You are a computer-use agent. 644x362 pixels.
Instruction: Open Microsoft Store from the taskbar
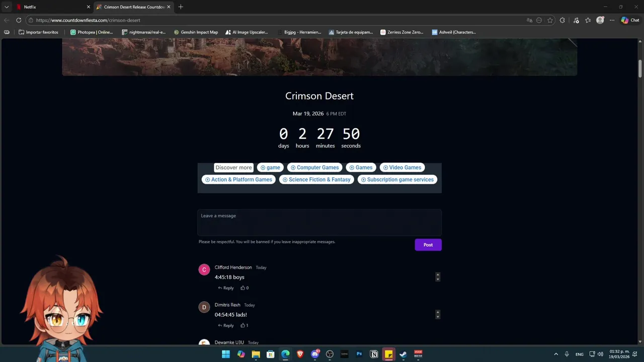[270, 354]
